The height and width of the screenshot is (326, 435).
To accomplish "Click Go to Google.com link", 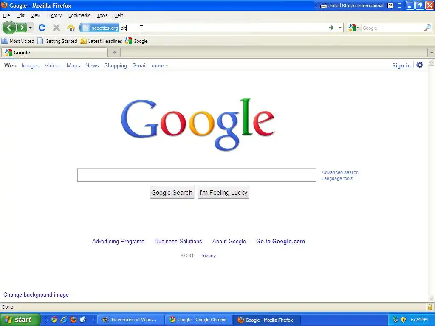I will tap(280, 242).
